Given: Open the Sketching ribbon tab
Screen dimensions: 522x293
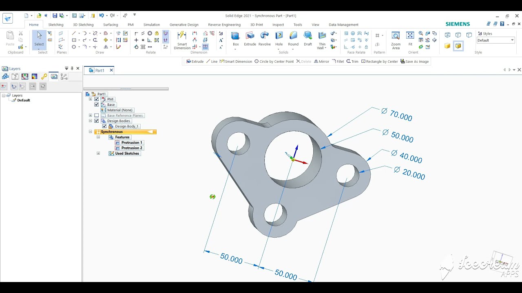Looking at the screenshot, I should pyautogui.click(x=56, y=25).
